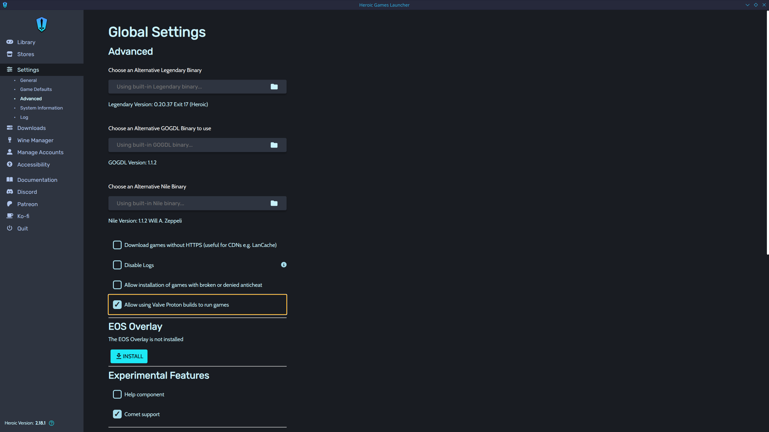Install the EOS Overlay
This screenshot has width=769, height=432.
pos(129,356)
